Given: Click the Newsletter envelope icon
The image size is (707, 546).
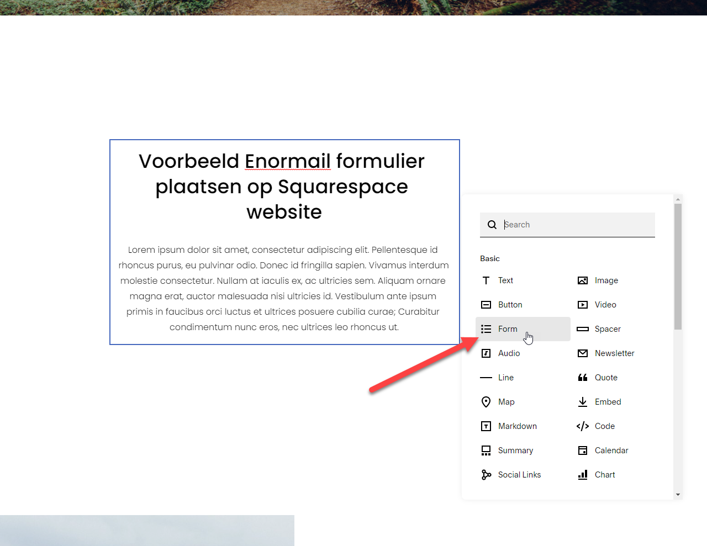Looking at the screenshot, I should point(583,353).
